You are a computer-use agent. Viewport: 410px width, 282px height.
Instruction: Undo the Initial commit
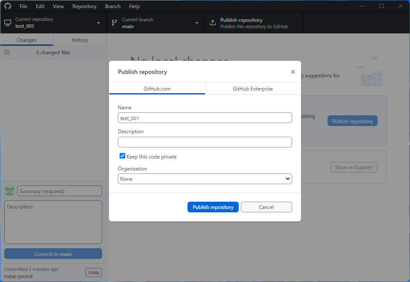[x=94, y=272]
